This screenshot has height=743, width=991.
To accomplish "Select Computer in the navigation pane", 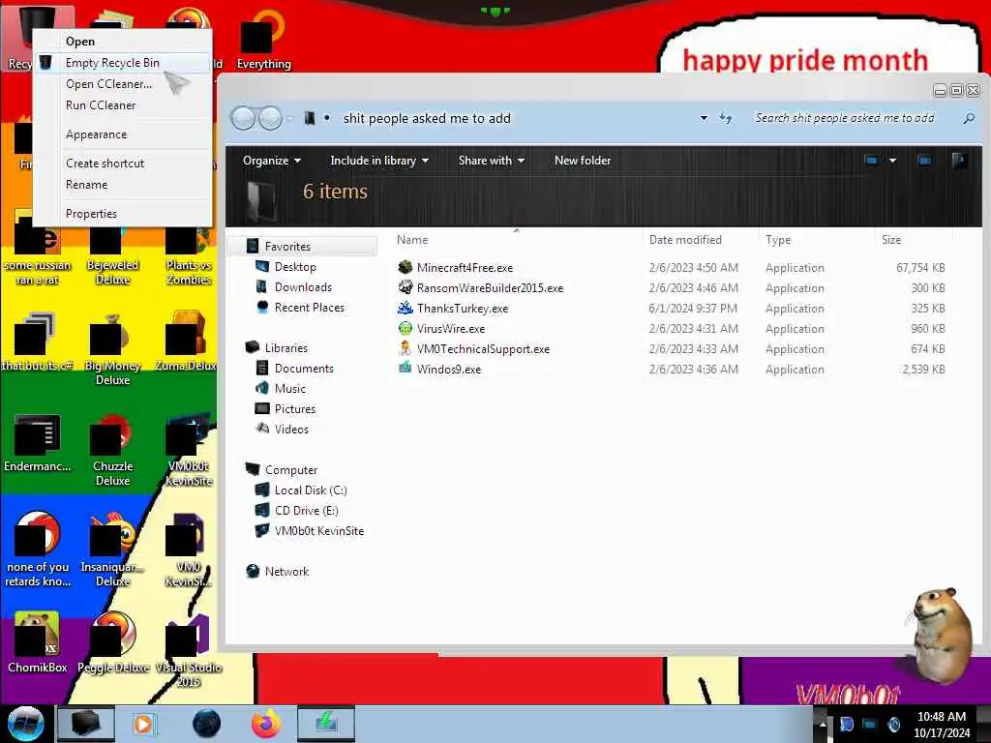I will [x=290, y=470].
